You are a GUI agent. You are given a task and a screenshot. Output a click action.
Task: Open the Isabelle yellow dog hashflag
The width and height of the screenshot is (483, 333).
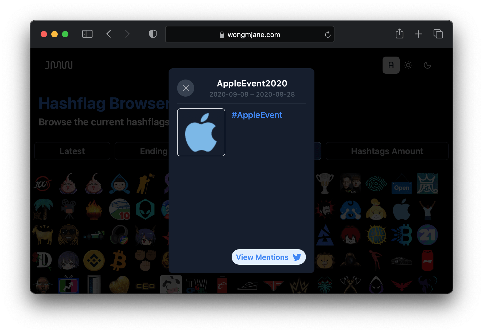(376, 209)
